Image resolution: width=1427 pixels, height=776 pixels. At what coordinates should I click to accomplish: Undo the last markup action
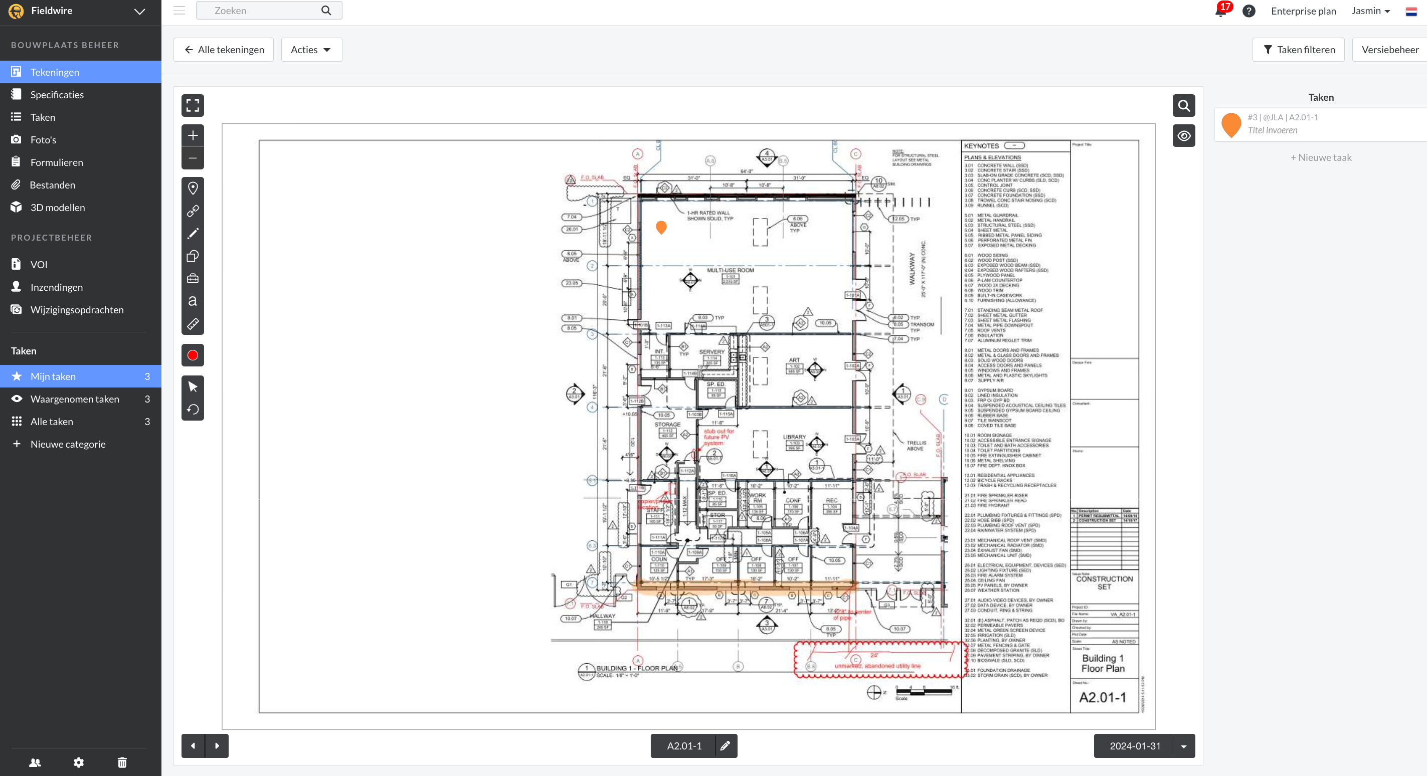[192, 410]
